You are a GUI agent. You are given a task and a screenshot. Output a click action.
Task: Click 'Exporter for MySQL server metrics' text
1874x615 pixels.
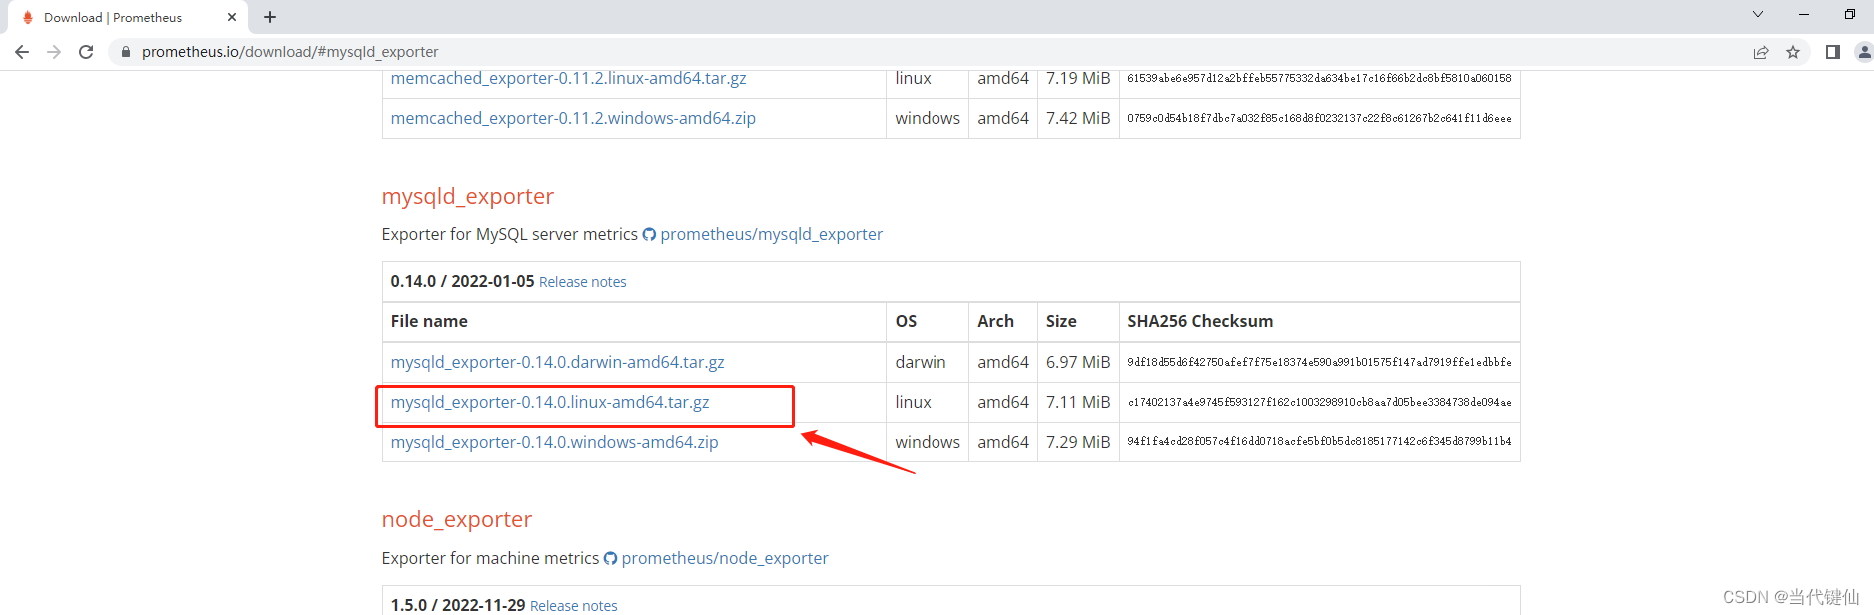(510, 234)
